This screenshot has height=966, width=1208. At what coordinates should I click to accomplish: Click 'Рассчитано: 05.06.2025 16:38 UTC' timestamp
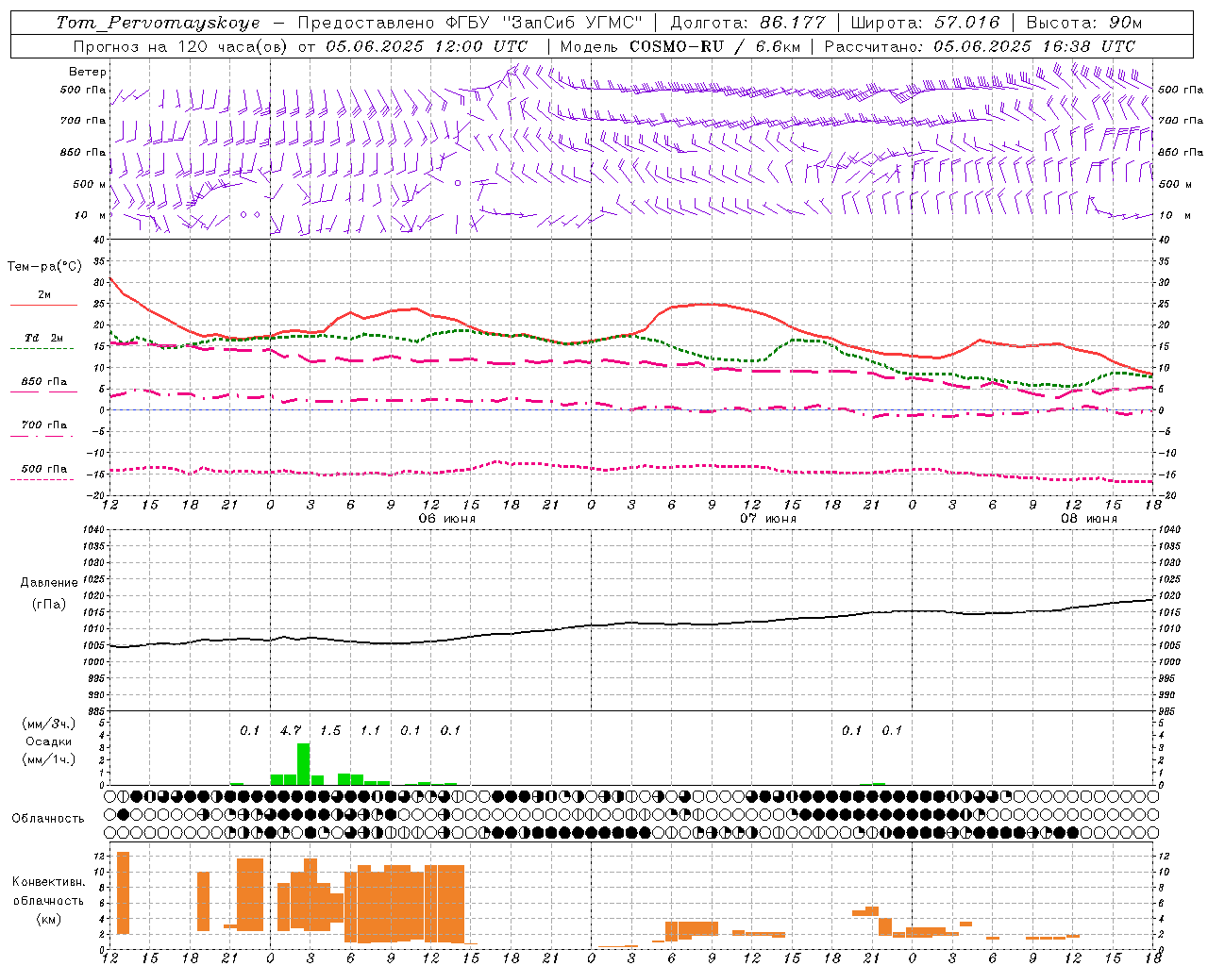click(980, 46)
